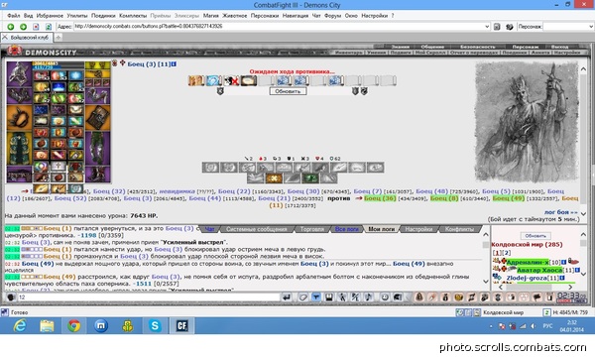Switch to the Торговля chat tab
The image size is (595, 357).
(x=312, y=229)
